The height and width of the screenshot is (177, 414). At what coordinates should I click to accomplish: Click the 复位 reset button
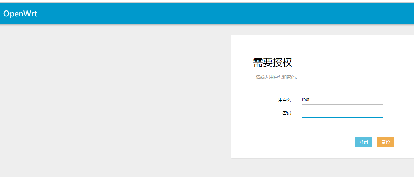385,142
